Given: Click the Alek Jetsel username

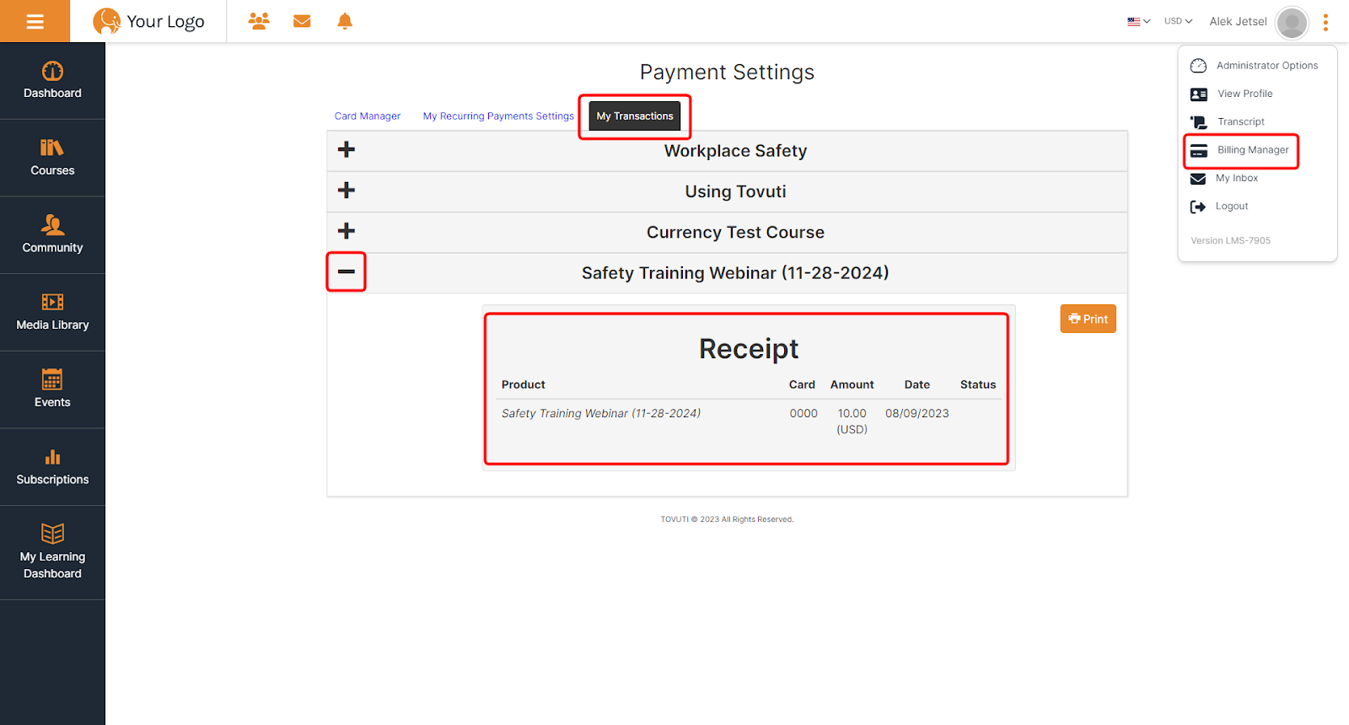Looking at the screenshot, I should (x=1238, y=22).
